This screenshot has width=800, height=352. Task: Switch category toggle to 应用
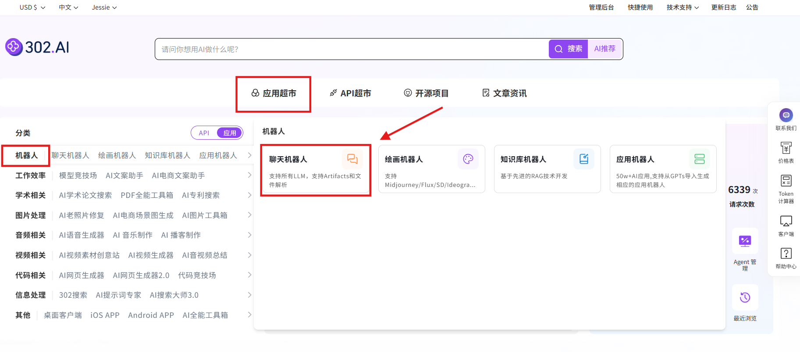point(230,133)
